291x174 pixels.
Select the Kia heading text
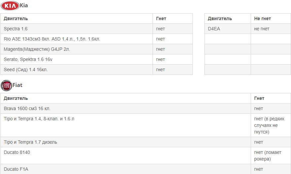[24, 5]
